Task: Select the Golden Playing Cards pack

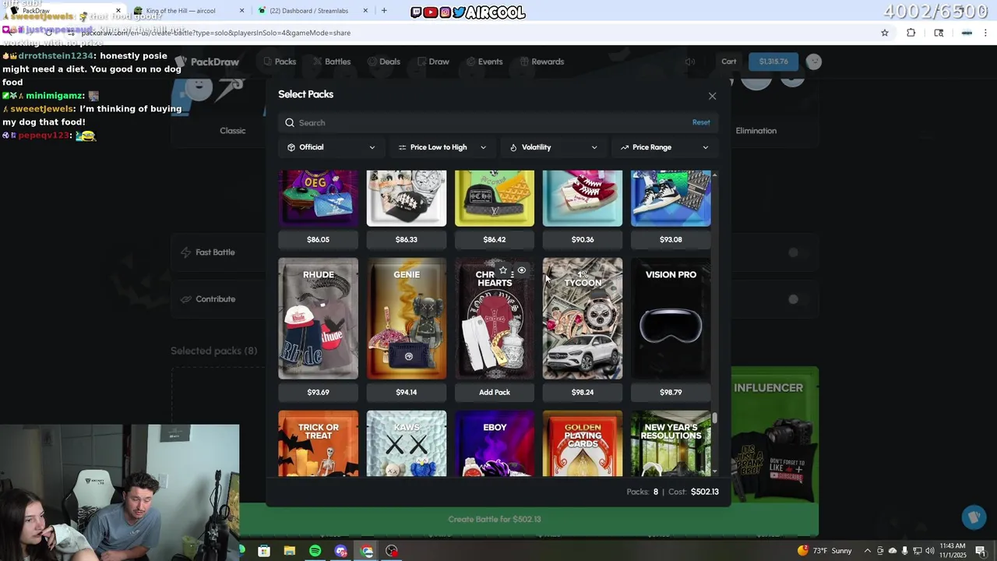Action: (x=583, y=443)
